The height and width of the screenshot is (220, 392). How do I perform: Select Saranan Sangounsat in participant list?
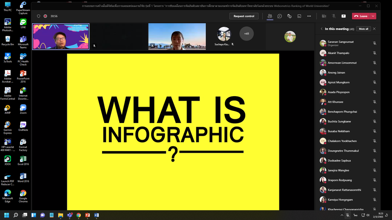[x=348, y=43]
